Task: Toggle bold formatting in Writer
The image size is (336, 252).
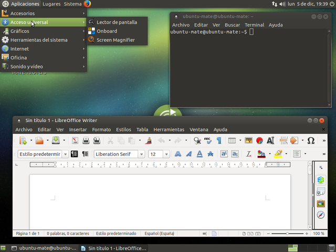Action: pos(178,154)
